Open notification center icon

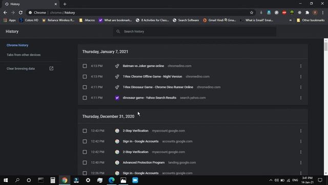320,180
